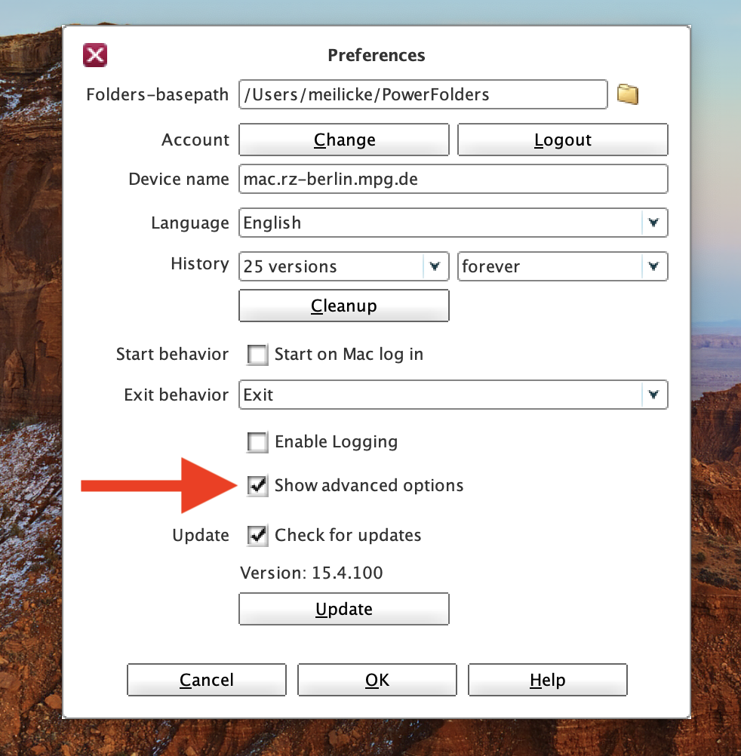Uncheck Show advanced options

coord(257,486)
